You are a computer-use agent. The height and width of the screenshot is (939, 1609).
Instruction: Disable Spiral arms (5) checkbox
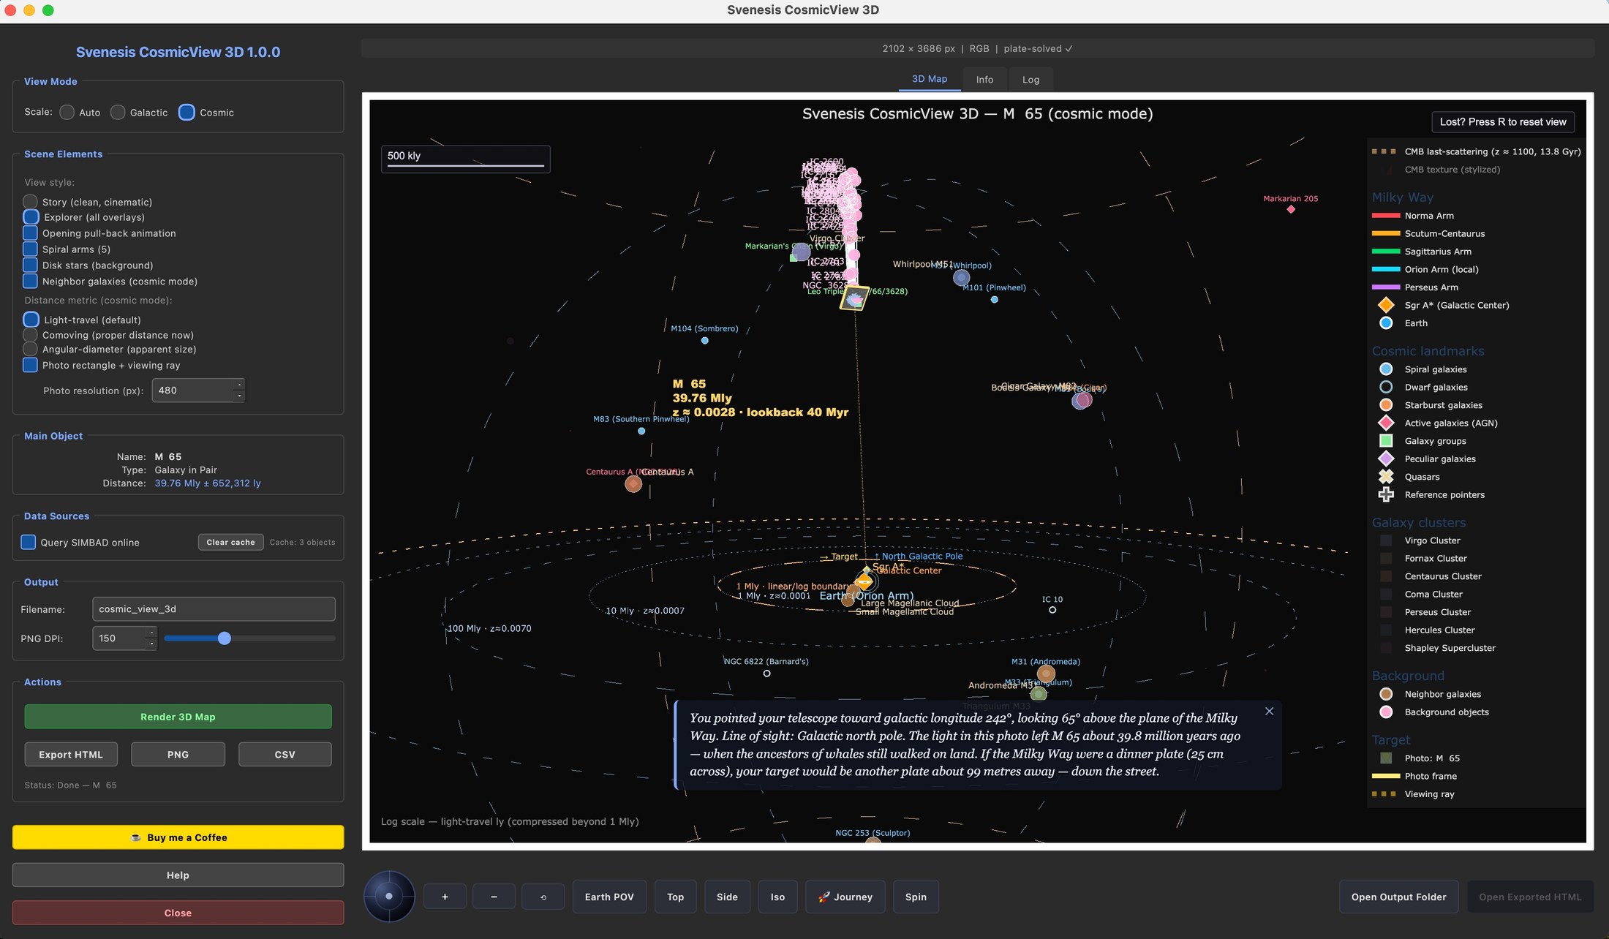(30, 249)
